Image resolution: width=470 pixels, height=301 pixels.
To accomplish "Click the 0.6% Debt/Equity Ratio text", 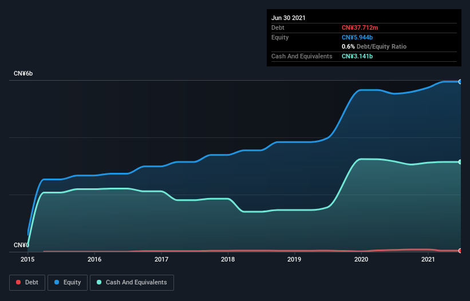I will tap(374, 46).
